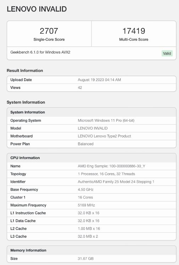Select the views count 42

coord(80,88)
